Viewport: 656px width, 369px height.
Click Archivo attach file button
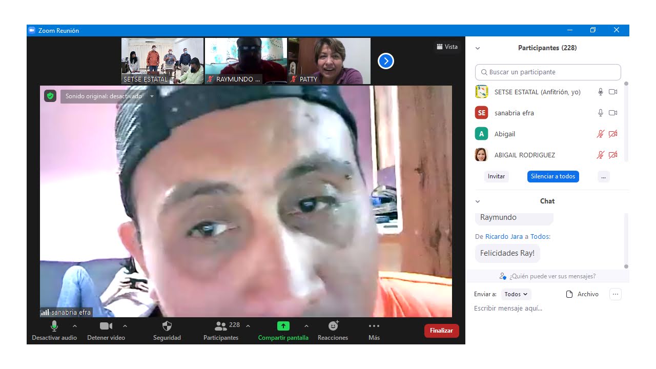pyautogui.click(x=582, y=294)
